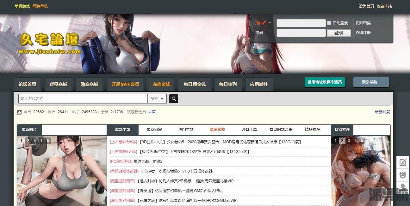
Task: Open 应用插件 navigation item
Action: pos(259,84)
